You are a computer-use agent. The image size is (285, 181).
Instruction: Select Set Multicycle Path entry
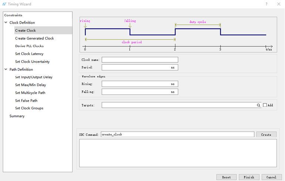pyautogui.click(x=30, y=93)
